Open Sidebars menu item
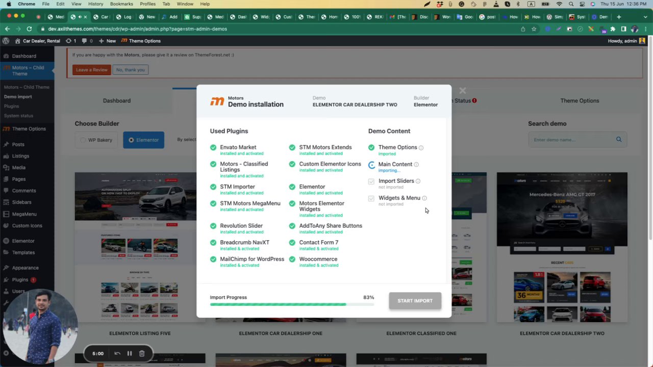This screenshot has width=653, height=367. click(22, 202)
